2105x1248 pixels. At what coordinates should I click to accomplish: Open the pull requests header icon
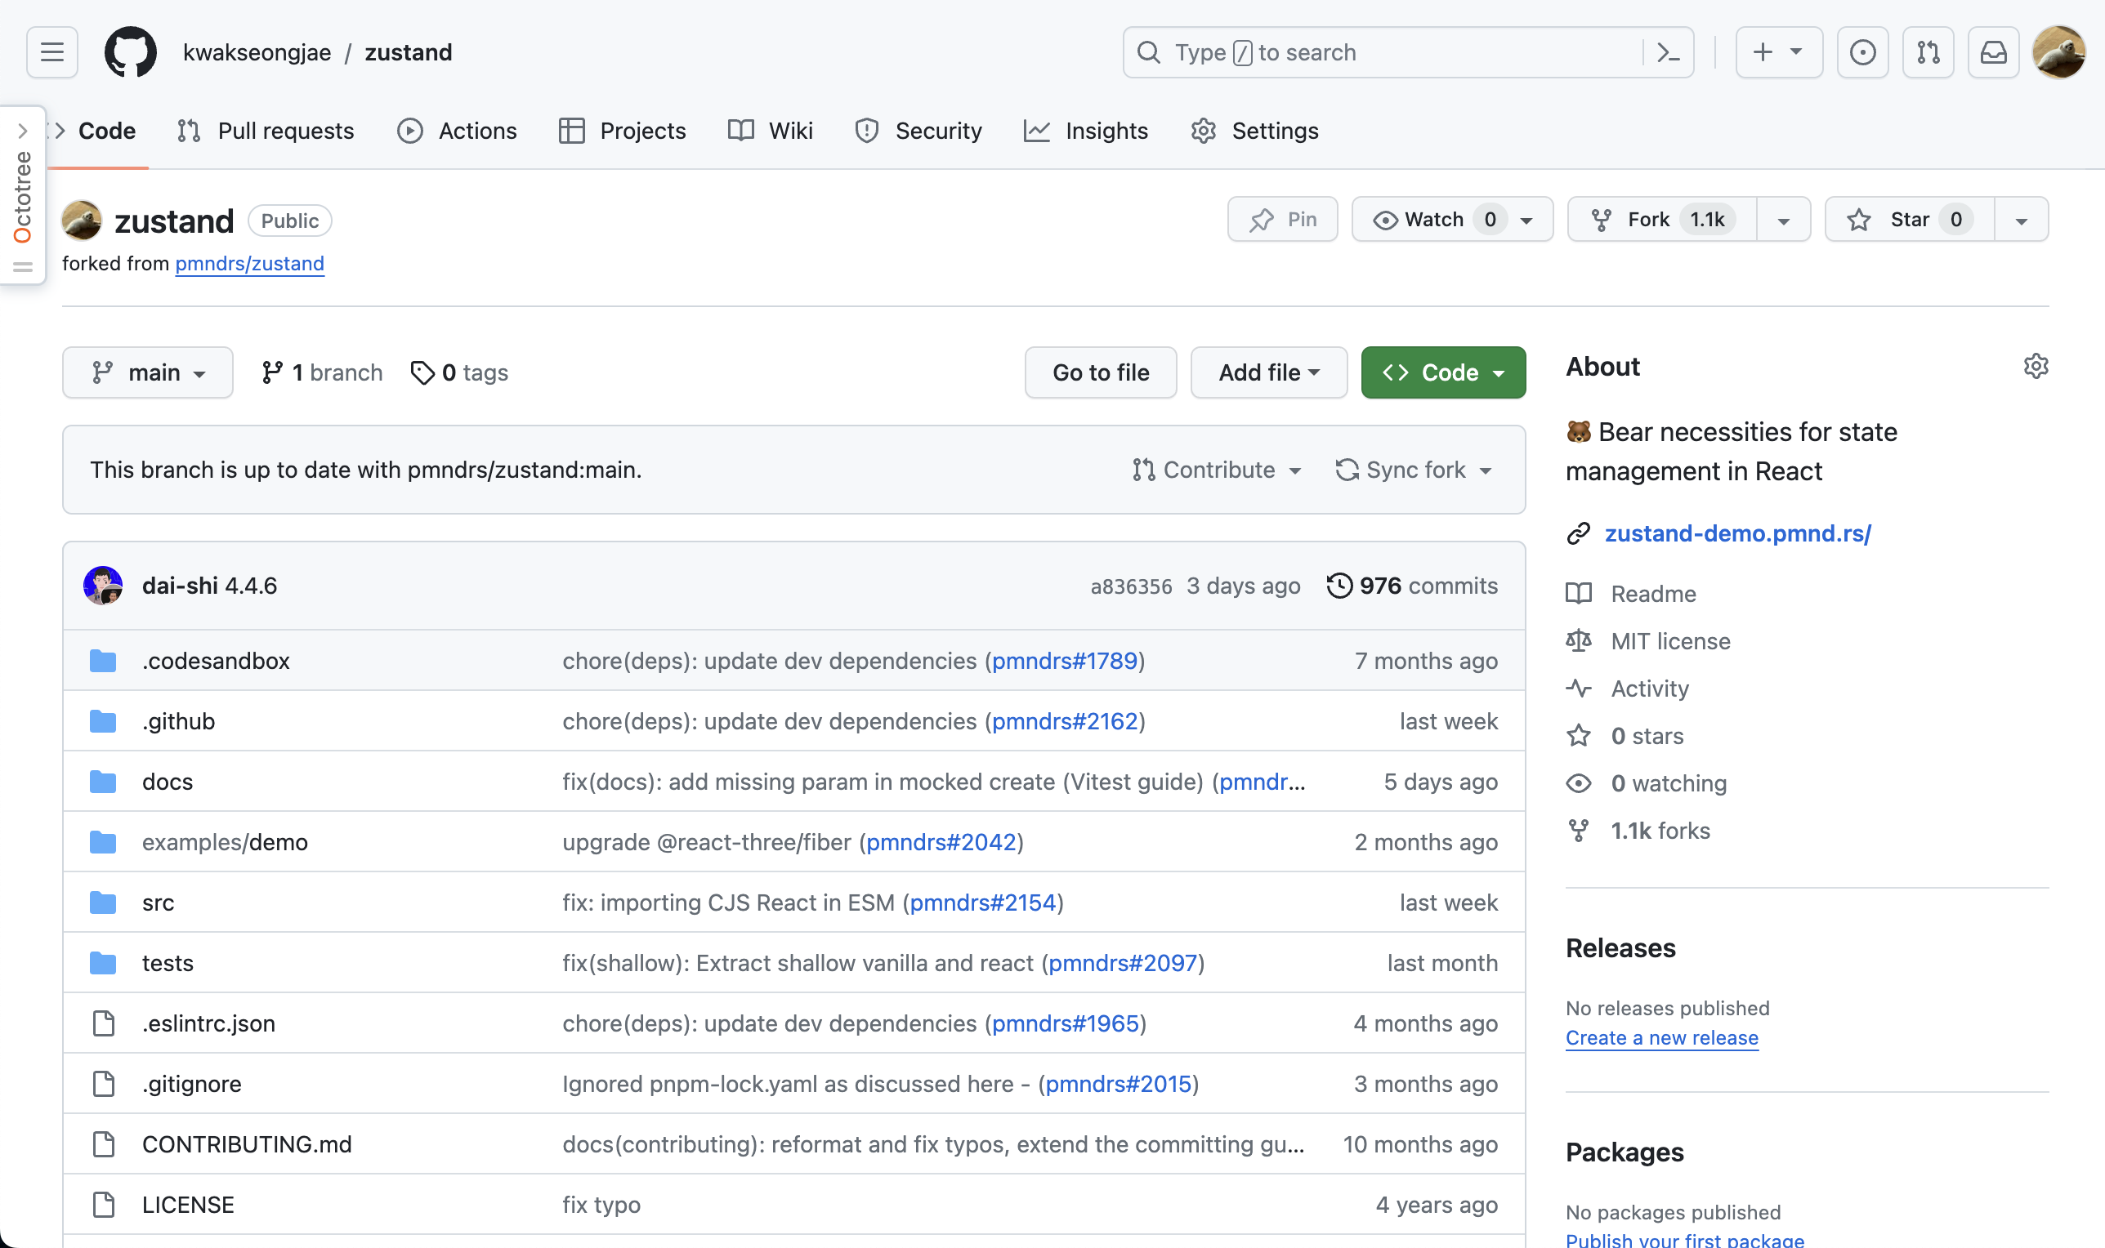point(1928,52)
